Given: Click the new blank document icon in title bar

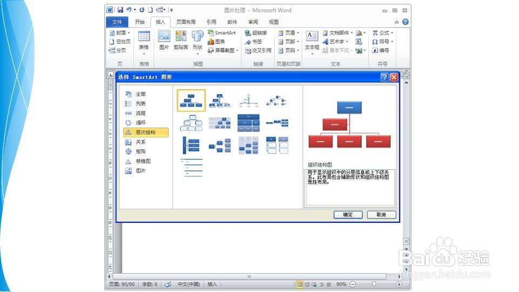Looking at the screenshot, I should [x=150, y=10].
